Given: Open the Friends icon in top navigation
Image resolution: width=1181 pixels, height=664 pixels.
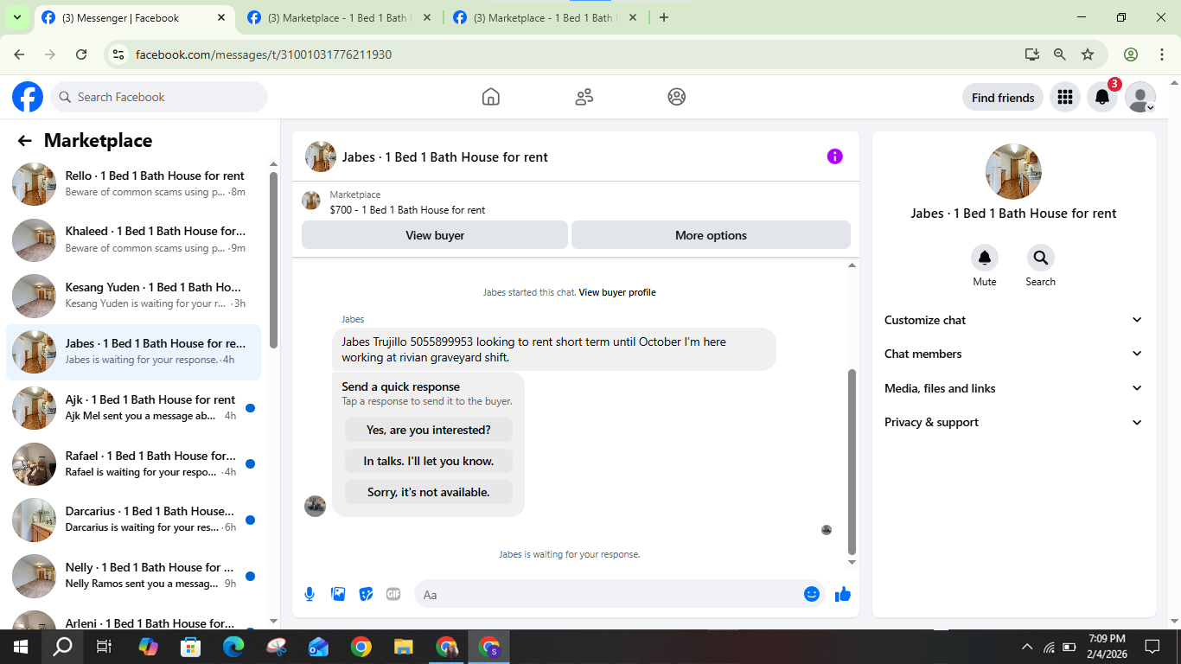Looking at the screenshot, I should click(584, 97).
